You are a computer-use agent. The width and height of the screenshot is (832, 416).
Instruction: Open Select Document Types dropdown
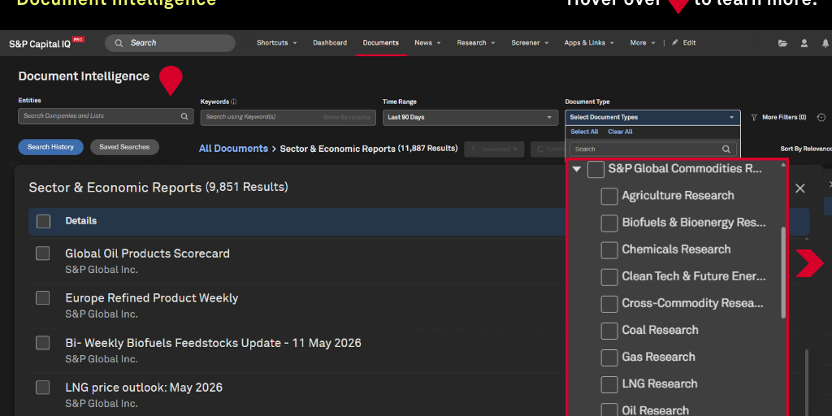(652, 117)
